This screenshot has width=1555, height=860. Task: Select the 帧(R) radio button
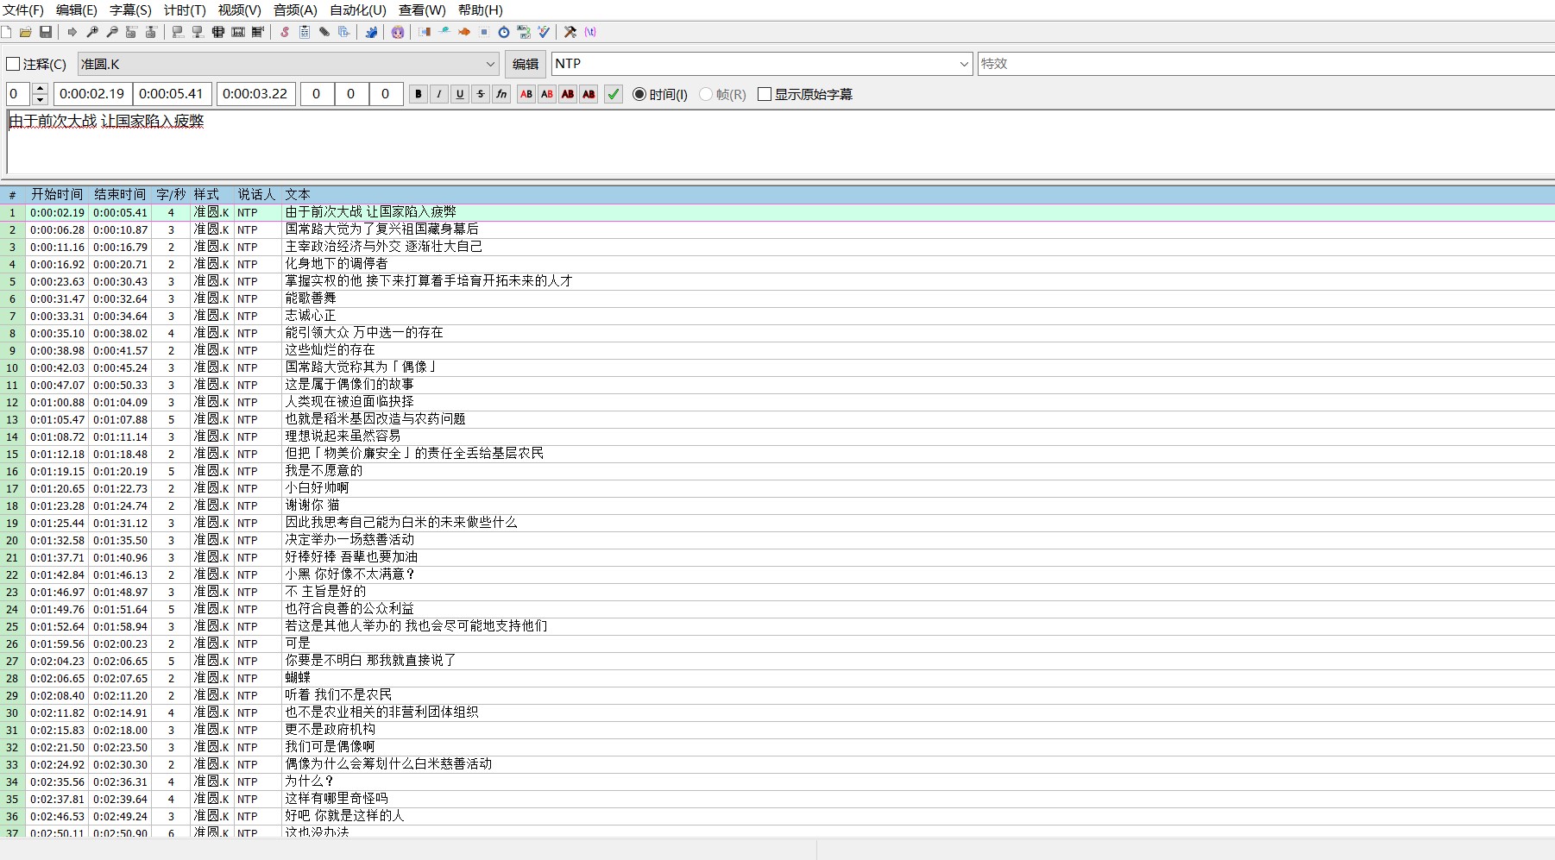[723, 94]
